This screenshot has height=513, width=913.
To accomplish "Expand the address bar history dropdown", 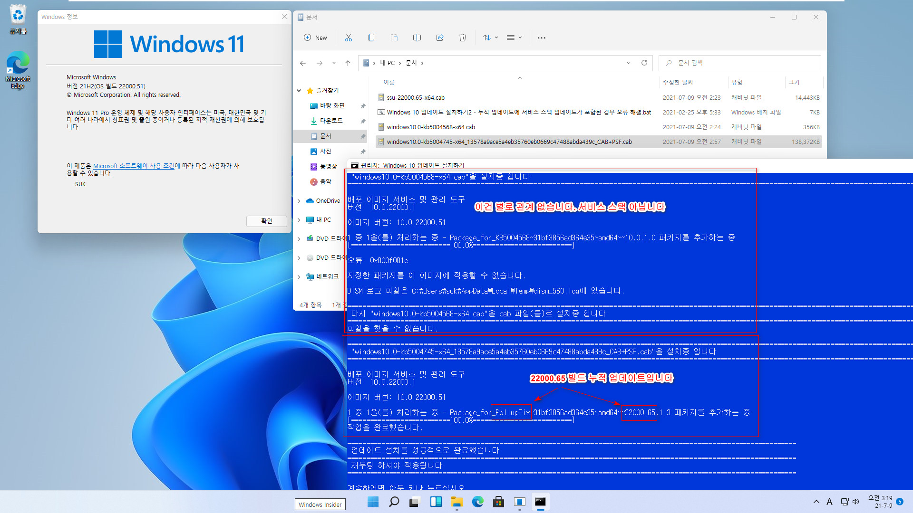I will [629, 63].
